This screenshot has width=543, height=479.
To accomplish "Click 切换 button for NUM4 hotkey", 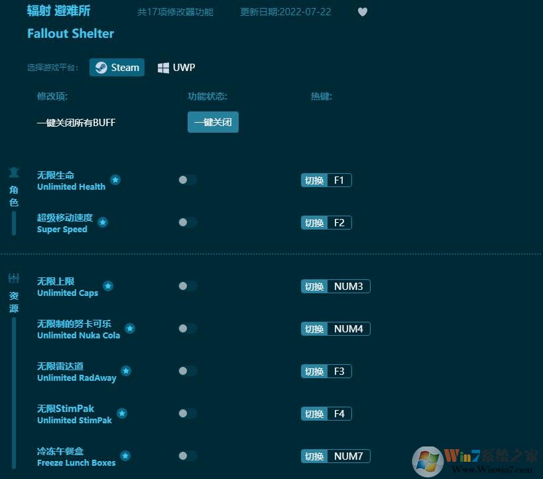I will click(314, 328).
